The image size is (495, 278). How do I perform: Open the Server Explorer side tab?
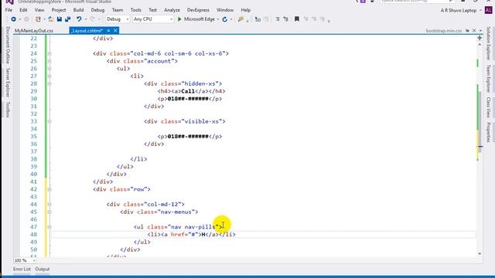(8, 83)
